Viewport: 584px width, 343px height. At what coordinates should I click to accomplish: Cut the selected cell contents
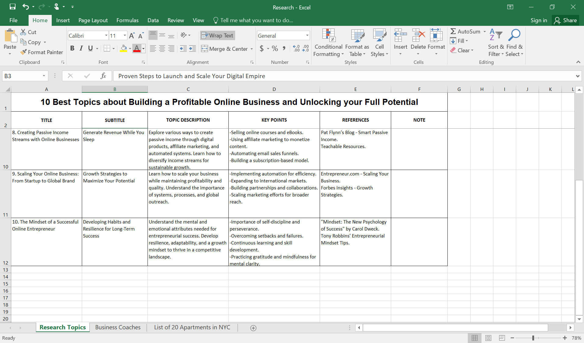click(x=28, y=32)
